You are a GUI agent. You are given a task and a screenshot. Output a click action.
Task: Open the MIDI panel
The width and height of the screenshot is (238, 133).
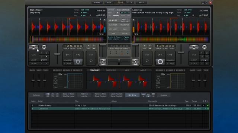[113, 34]
